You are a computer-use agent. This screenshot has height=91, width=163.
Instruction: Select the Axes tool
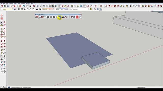2,56
